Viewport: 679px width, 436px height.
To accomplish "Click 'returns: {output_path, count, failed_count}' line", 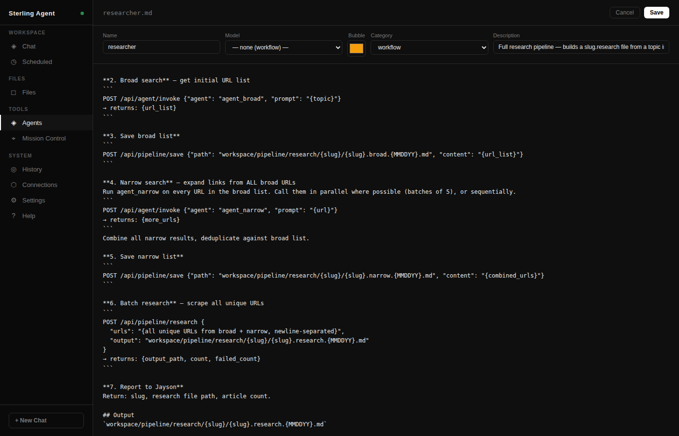I will pyautogui.click(x=181, y=359).
